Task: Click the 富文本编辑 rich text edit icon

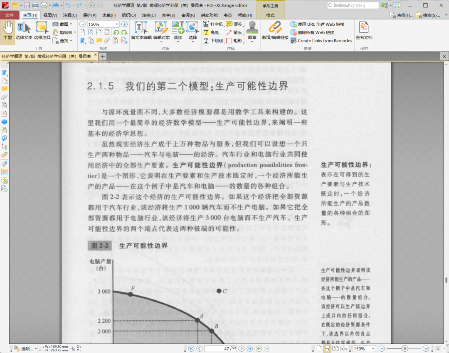Action: coord(141,31)
